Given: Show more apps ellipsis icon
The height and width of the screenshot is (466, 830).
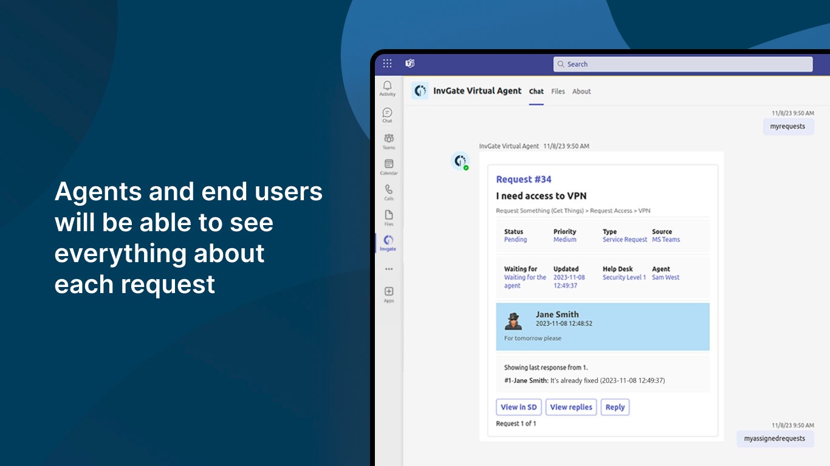Looking at the screenshot, I should click(x=389, y=269).
